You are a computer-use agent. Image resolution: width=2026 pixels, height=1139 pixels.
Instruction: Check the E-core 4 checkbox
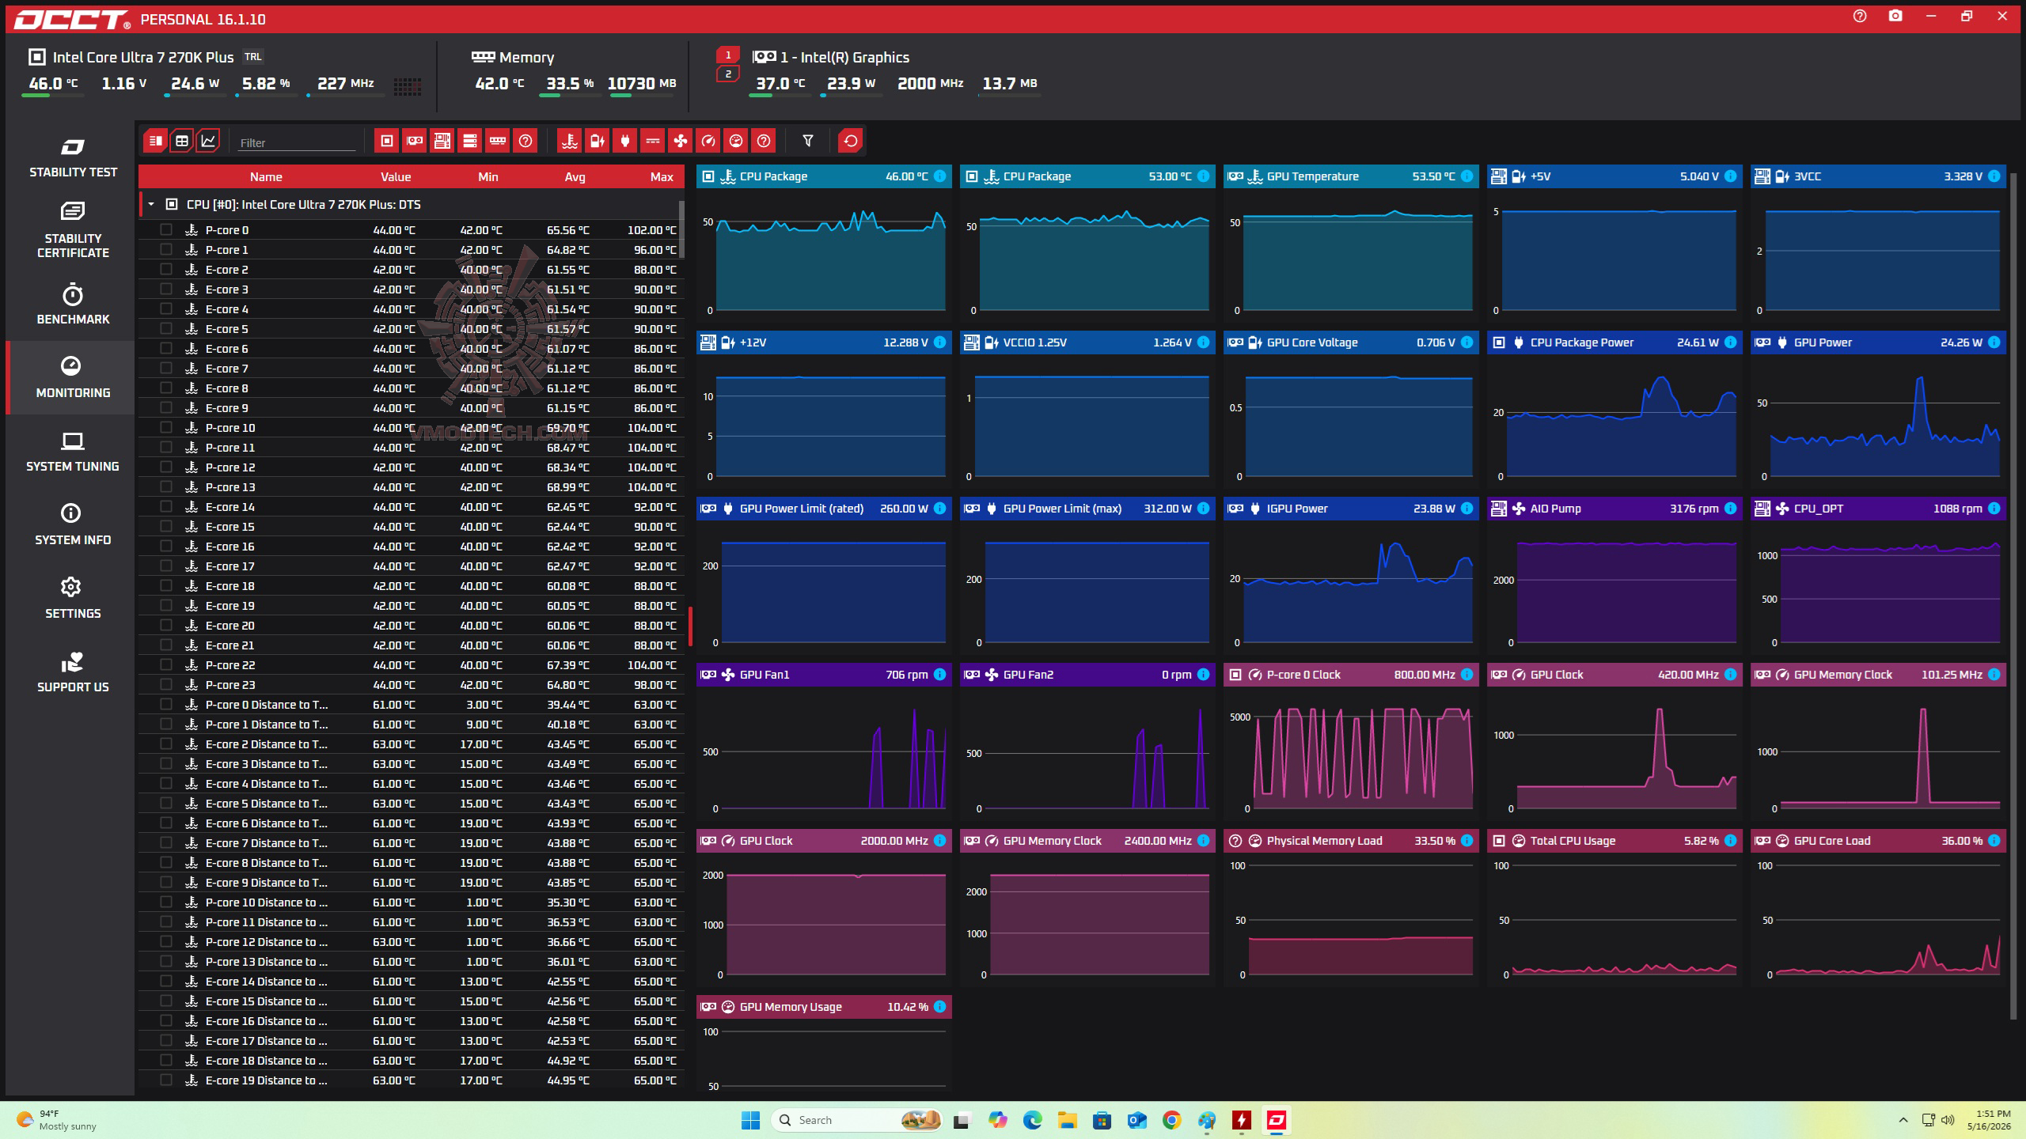coord(166,308)
